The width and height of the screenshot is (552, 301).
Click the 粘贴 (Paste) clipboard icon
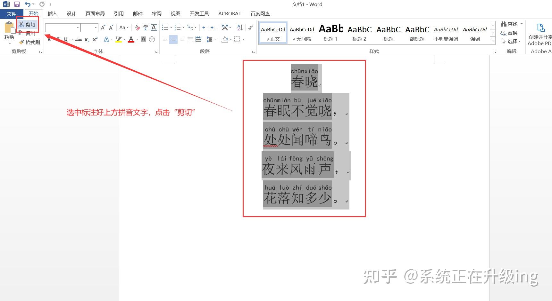pyautogui.click(x=9, y=28)
